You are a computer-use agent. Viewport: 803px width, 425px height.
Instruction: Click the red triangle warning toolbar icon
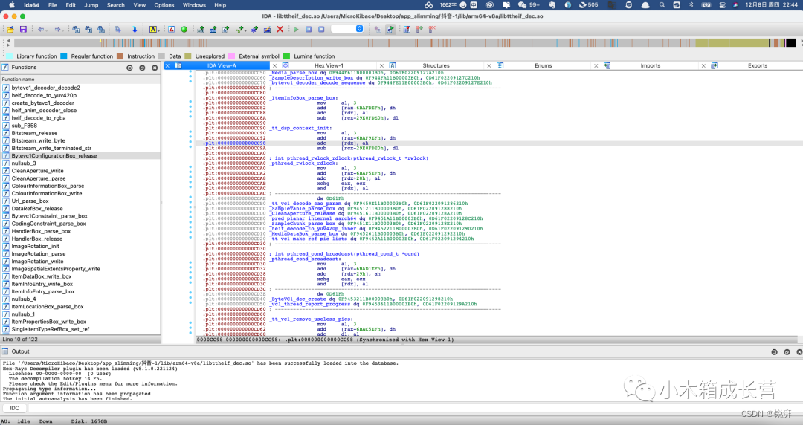(x=171, y=29)
